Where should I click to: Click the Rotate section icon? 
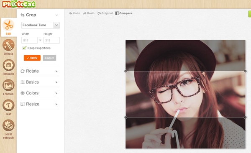click(23, 71)
